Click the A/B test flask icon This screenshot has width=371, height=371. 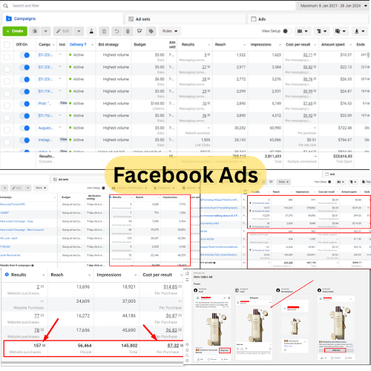coord(91,31)
